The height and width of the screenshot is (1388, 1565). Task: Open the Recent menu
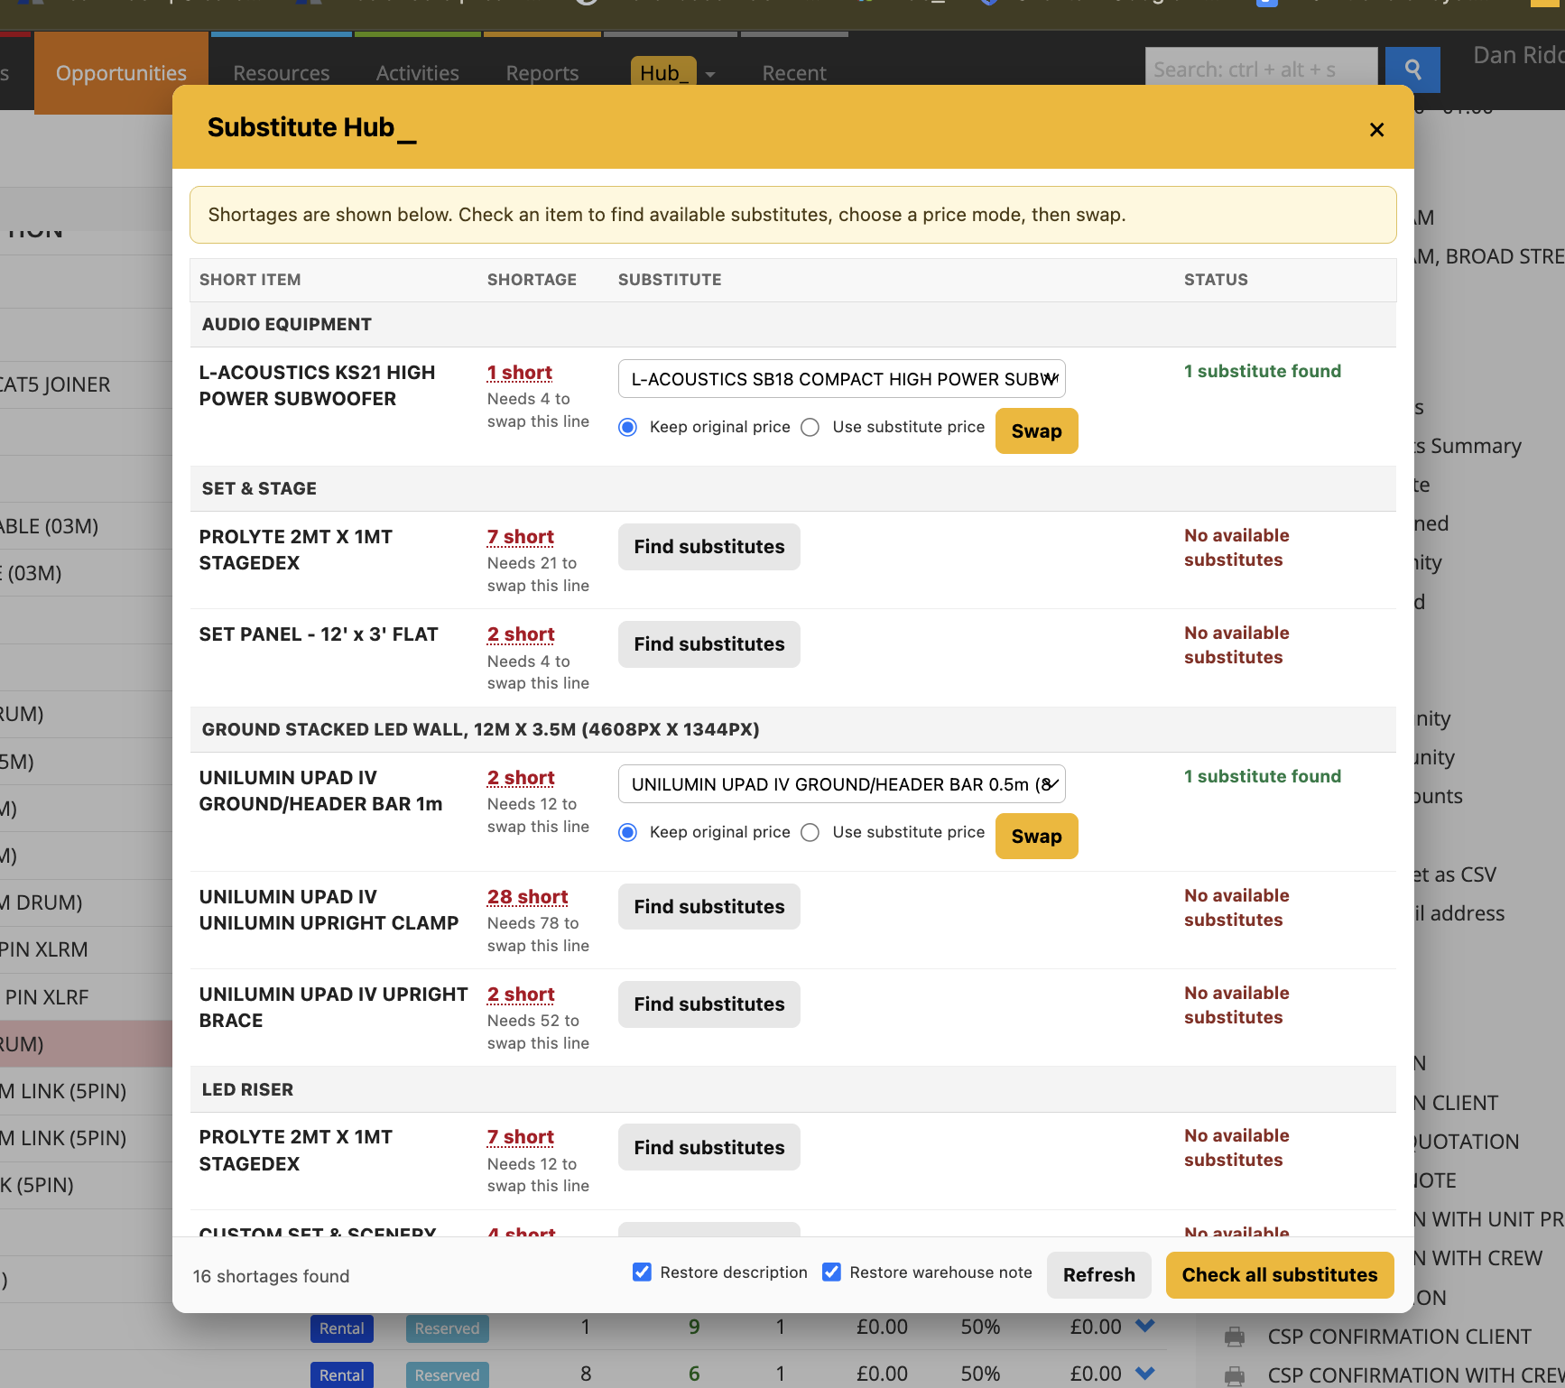click(x=794, y=73)
